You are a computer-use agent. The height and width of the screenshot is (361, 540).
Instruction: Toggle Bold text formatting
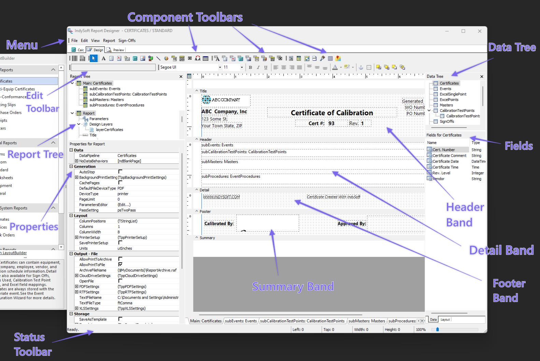(x=250, y=68)
